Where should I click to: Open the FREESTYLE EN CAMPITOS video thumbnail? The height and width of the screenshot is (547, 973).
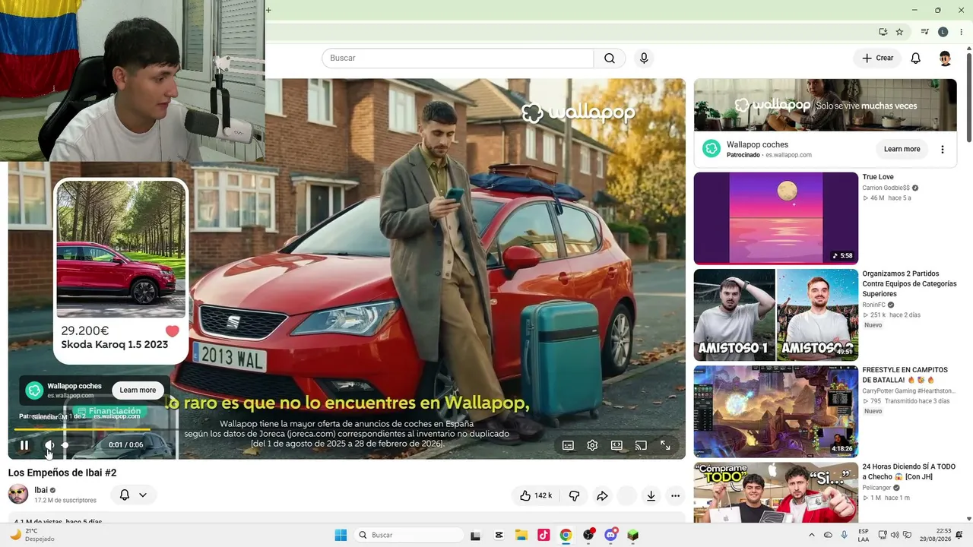pos(776,411)
